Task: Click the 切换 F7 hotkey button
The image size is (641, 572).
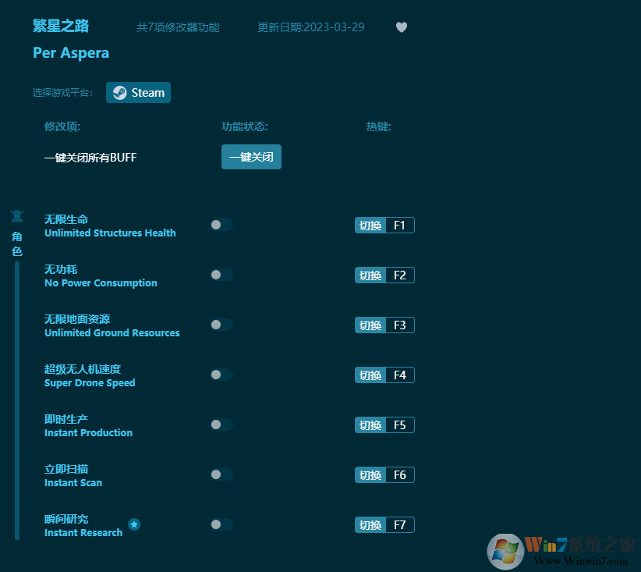Action: coord(384,524)
